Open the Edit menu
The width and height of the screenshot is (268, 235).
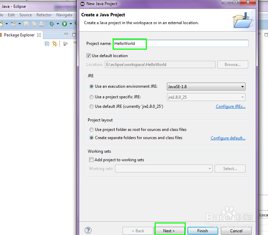11,15
